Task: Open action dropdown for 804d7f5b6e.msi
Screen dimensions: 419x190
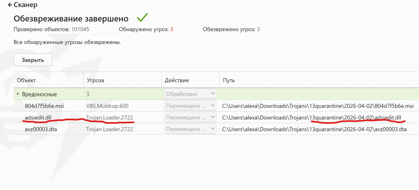Action: (190, 106)
